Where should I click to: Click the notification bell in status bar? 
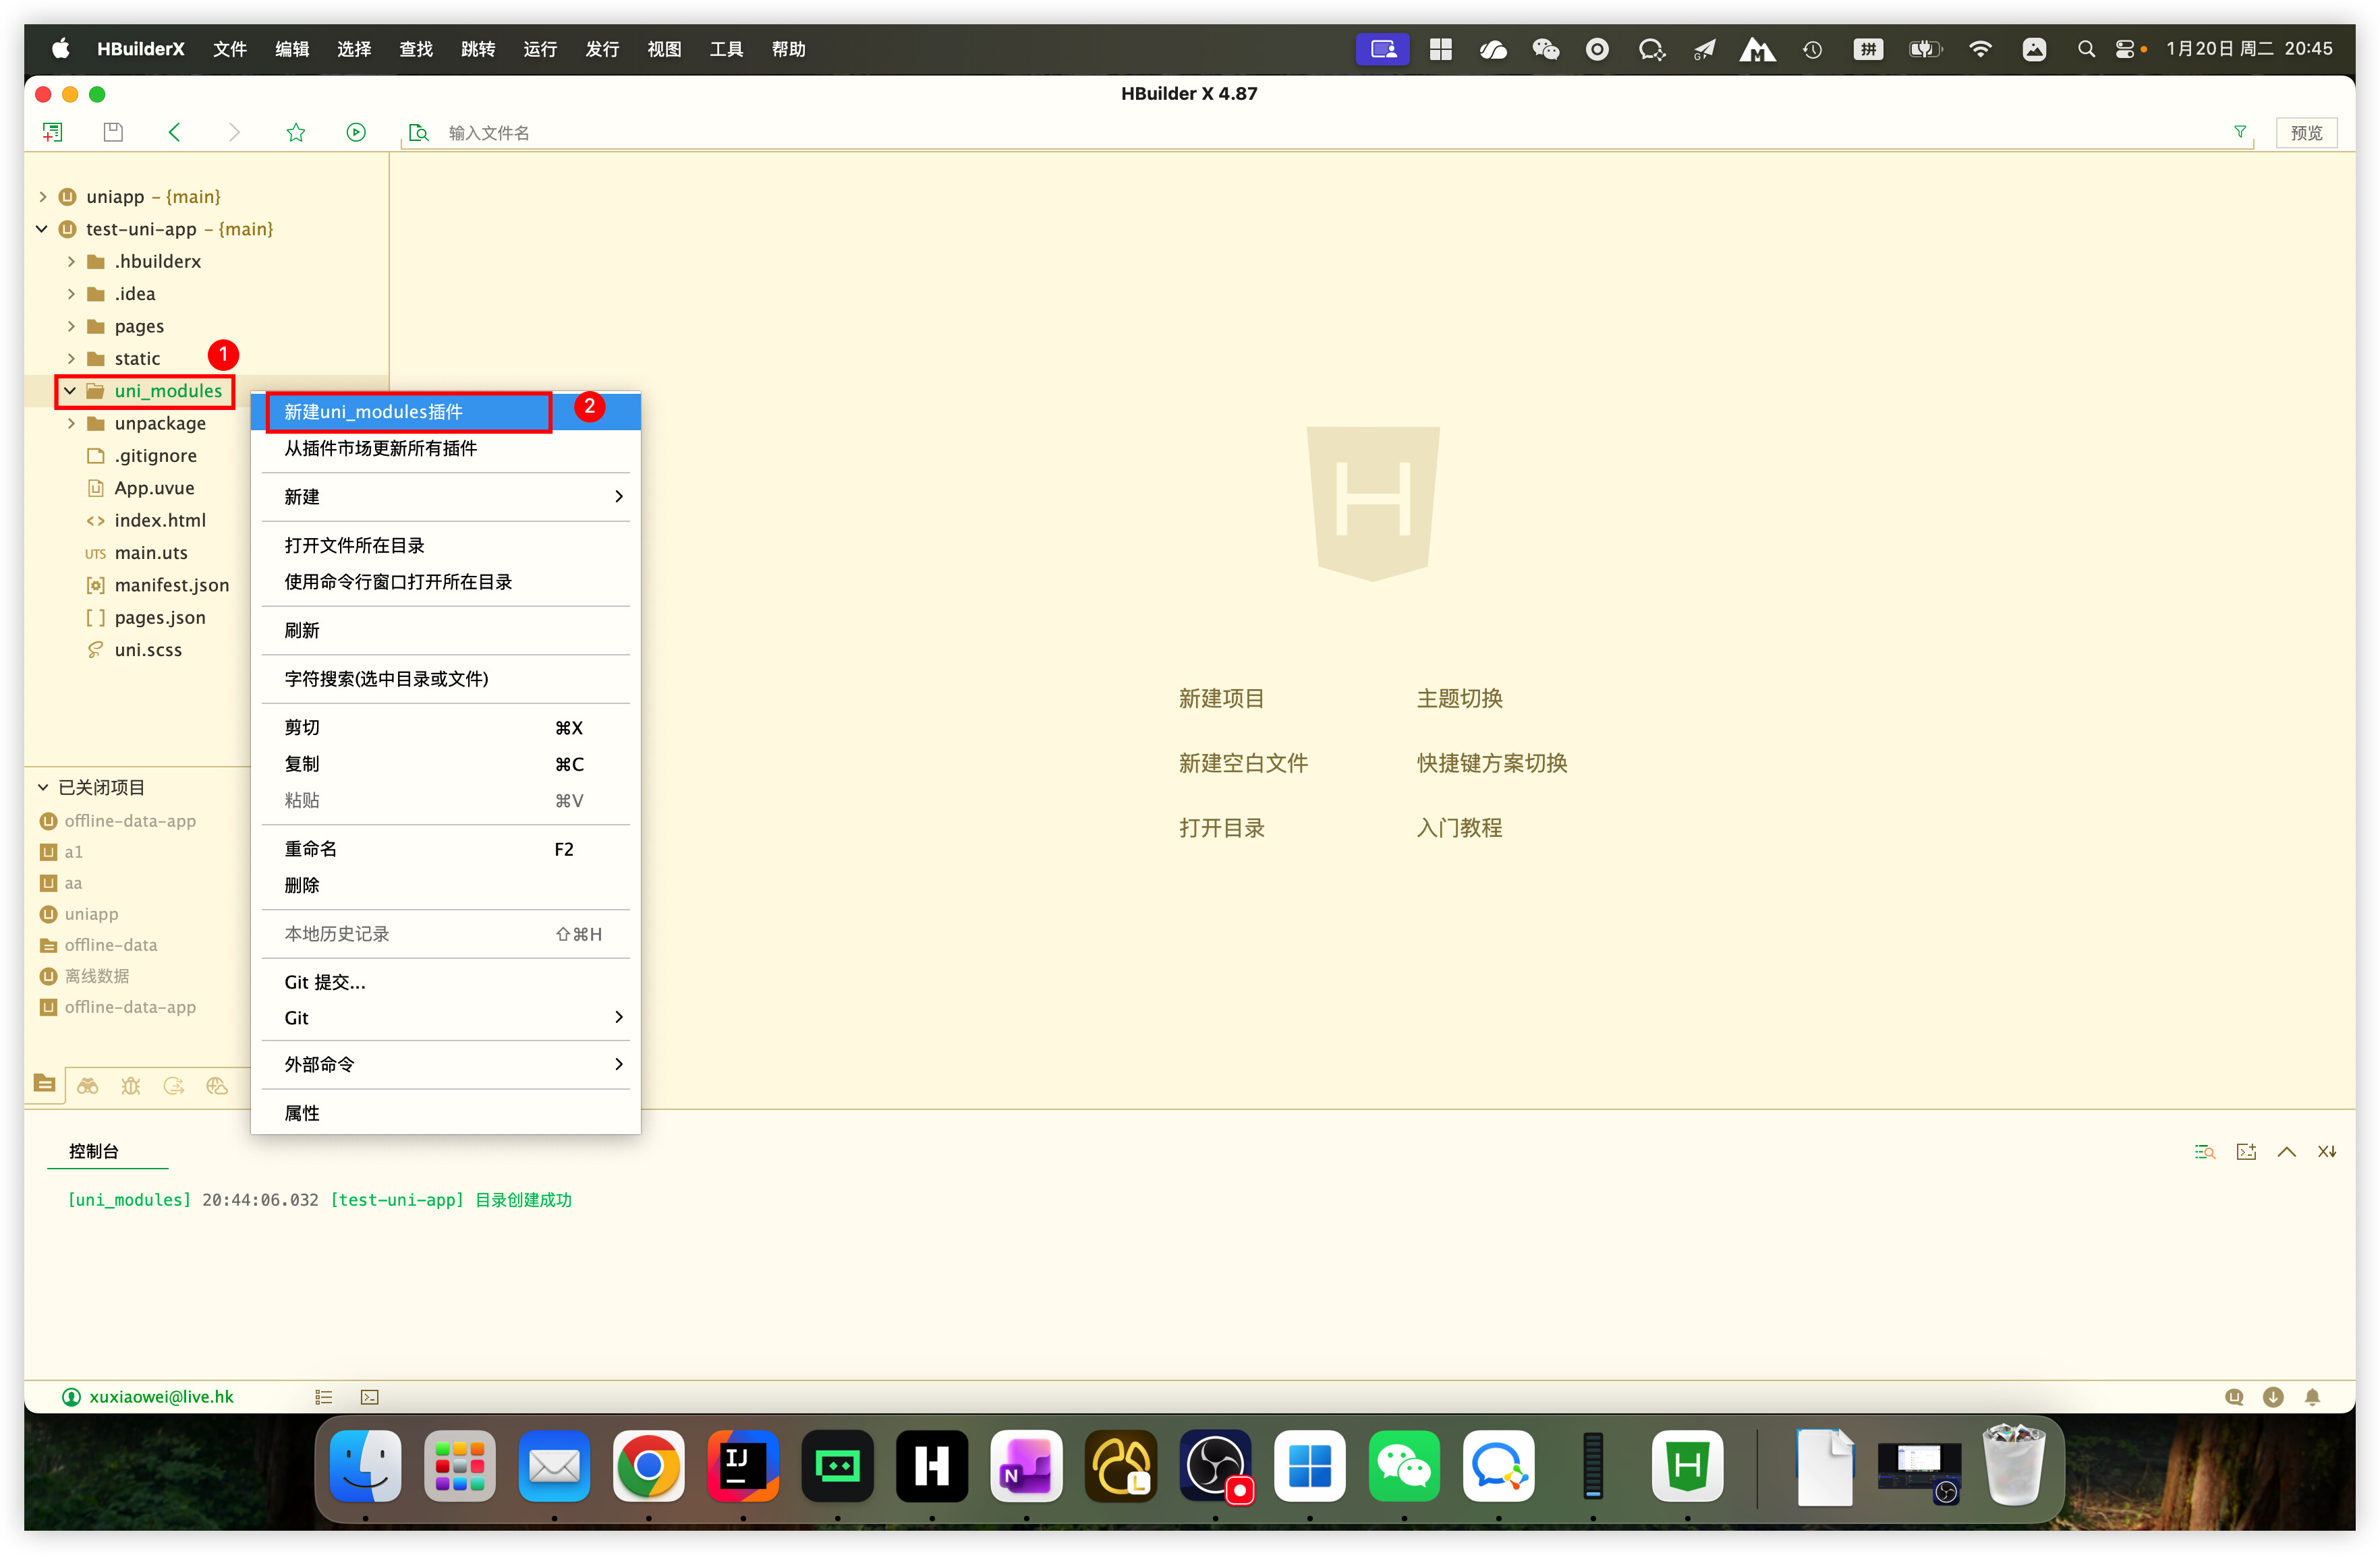(2312, 1396)
